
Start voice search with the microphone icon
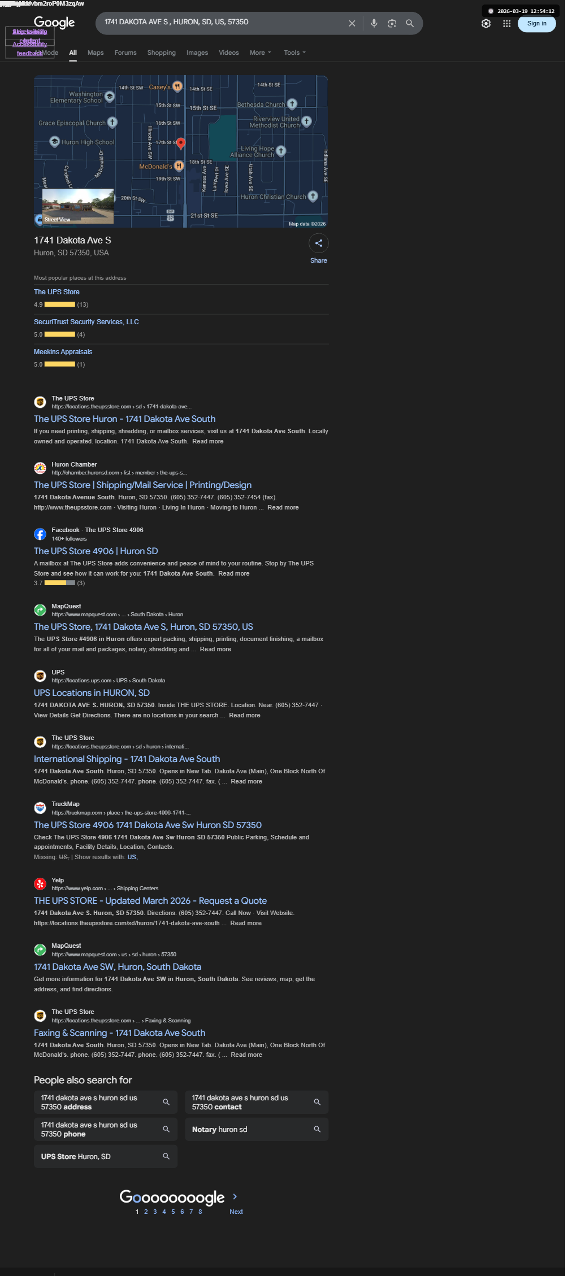point(374,23)
